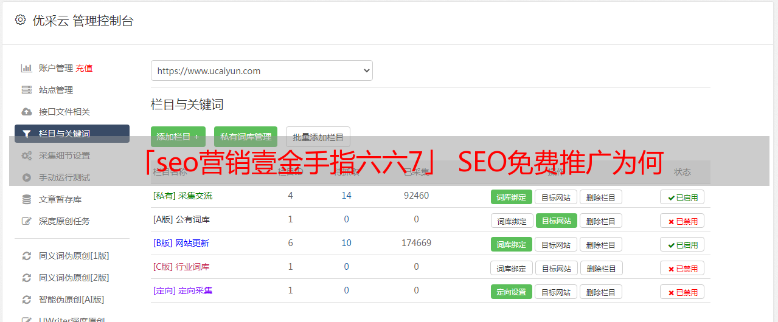The height and width of the screenshot is (322, 778).
Task: Open the [定向] 定向采集 column link
Action: pos(182,290)
